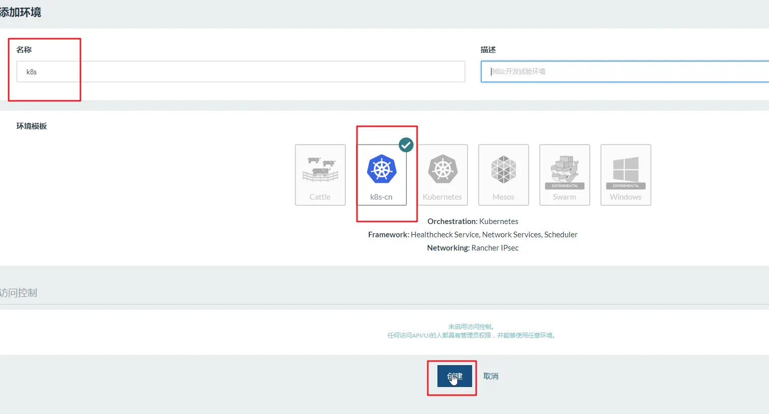The width and height of the screenshot is (769, 414).
Task: Click the green checkmark on k8s-cn
Action: pos(406,145)
